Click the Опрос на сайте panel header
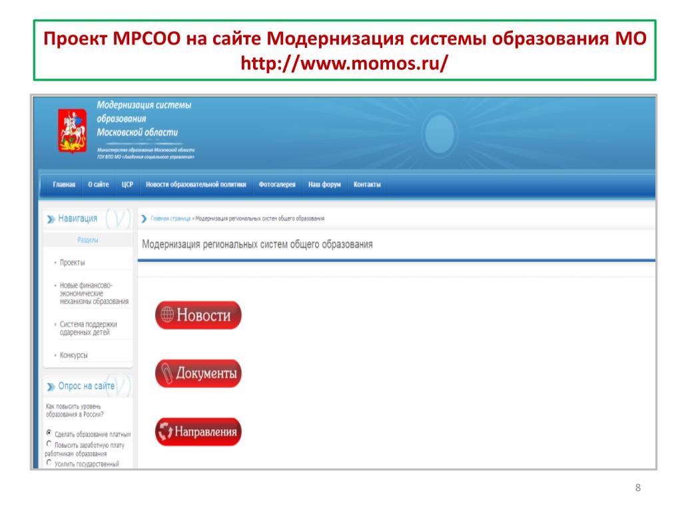682x511 pixels. (87, 386)
